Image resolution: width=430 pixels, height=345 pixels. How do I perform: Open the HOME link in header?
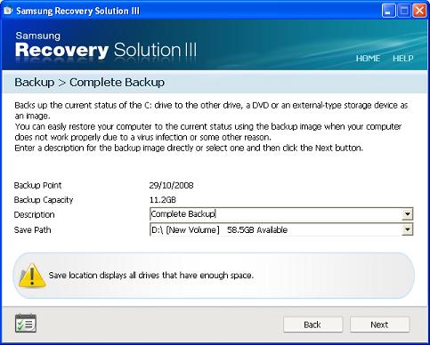pyautogui.click(x=368, y=58)
